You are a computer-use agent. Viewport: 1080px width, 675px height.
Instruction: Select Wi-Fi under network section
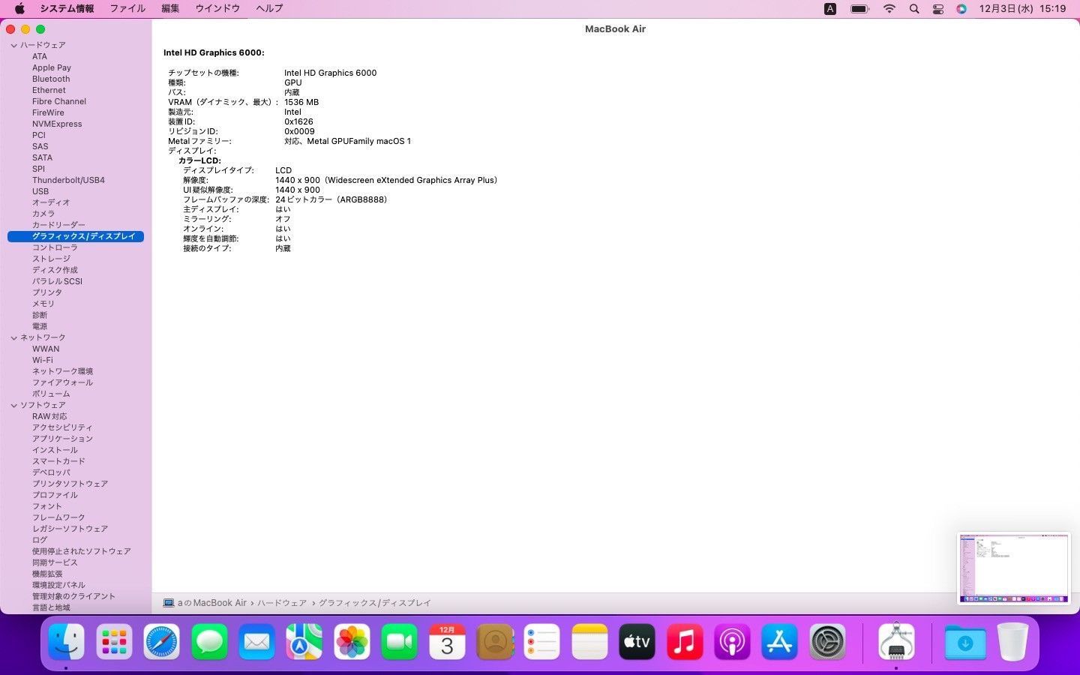tap(42, 360)
